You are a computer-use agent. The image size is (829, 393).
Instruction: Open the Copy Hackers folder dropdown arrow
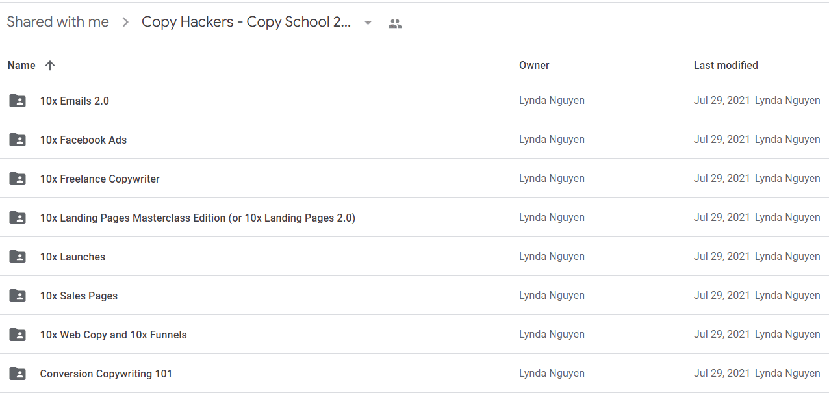pos(368,23)
